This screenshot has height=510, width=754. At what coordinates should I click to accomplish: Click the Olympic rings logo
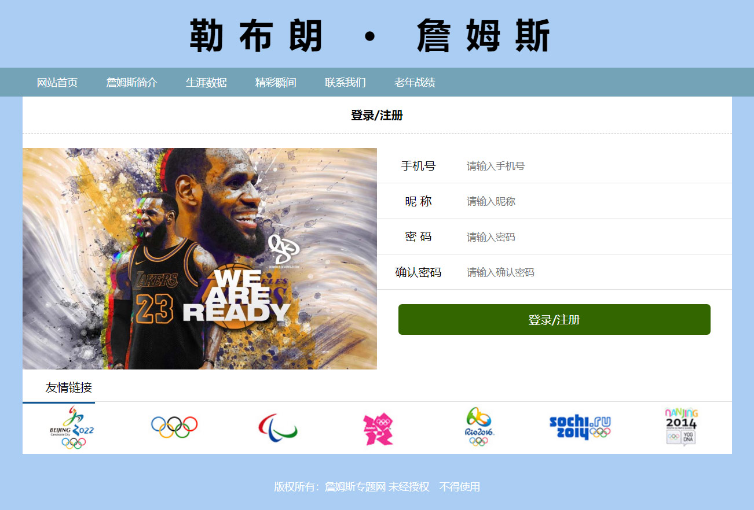click(x=174, y=427)
